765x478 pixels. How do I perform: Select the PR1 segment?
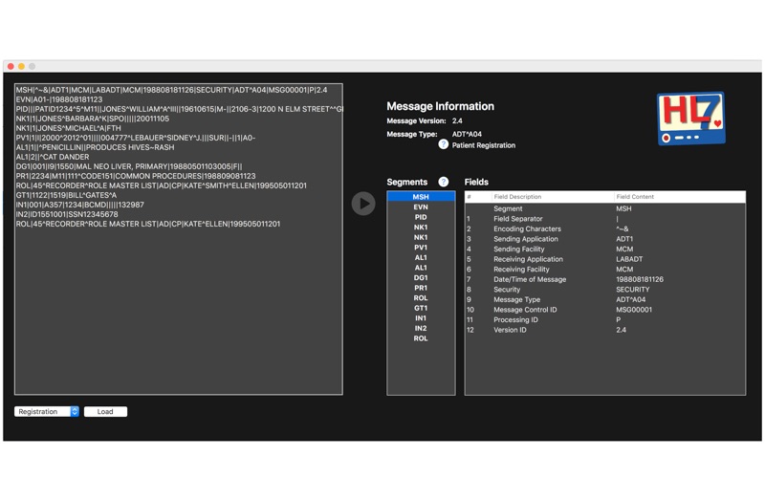click(x=421, y=288)
